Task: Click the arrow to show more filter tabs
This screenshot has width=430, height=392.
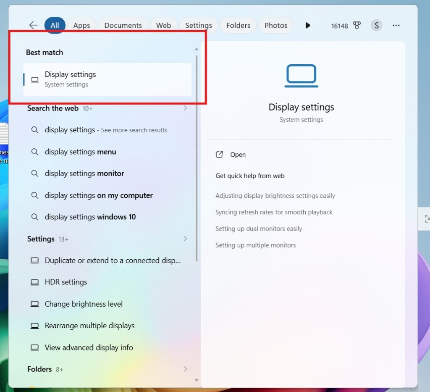Action: tap(308, 25)
